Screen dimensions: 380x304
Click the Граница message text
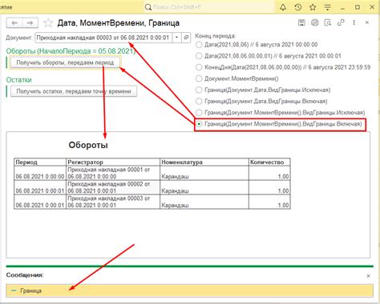31,290
